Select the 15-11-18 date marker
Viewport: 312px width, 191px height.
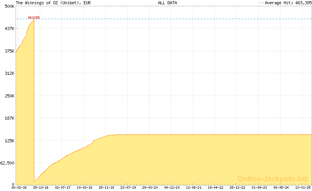pos(106,187)
